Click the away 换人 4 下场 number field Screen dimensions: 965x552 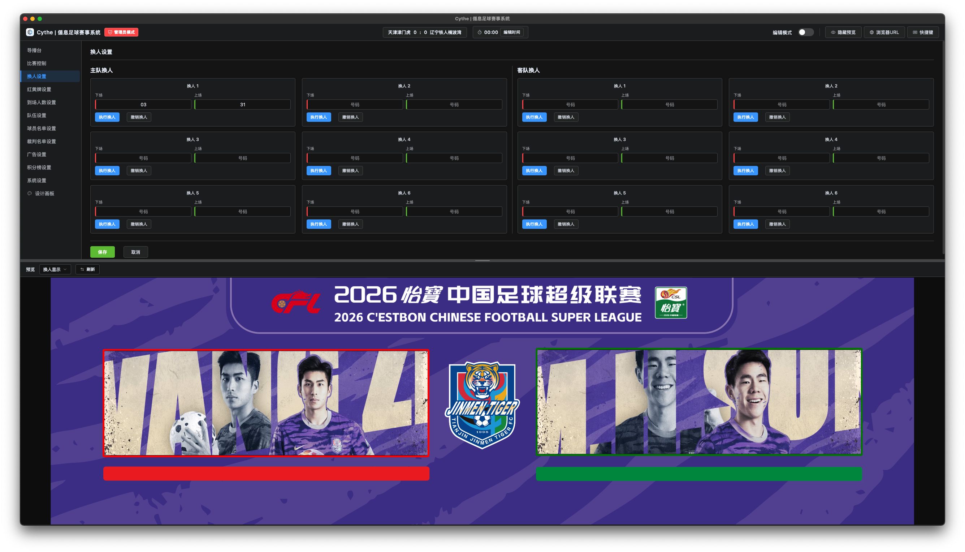(781, 158)
